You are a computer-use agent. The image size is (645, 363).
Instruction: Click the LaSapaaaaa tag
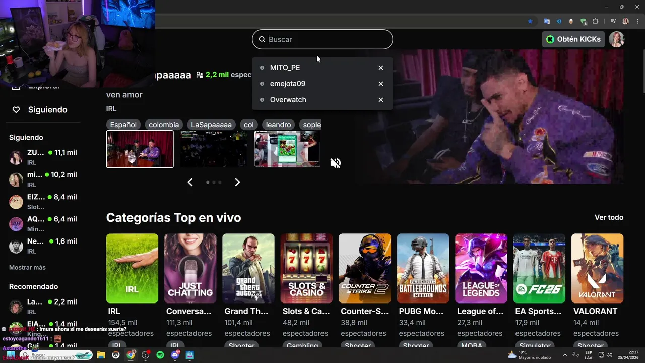(212, 125)
